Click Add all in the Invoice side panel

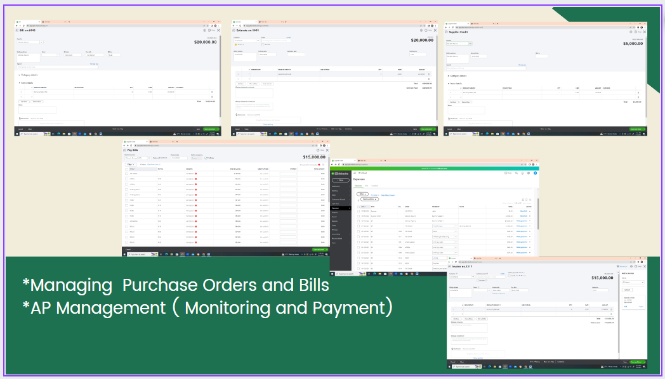[626, 290]
